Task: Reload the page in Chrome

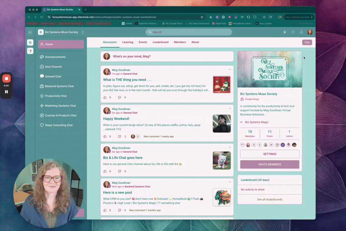Action: 41,17
